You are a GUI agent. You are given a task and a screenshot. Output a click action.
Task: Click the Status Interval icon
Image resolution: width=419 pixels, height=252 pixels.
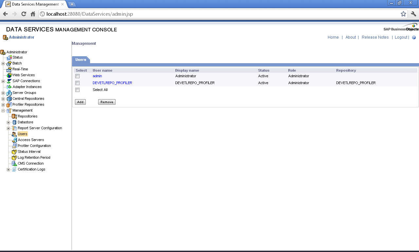[14, 152]
